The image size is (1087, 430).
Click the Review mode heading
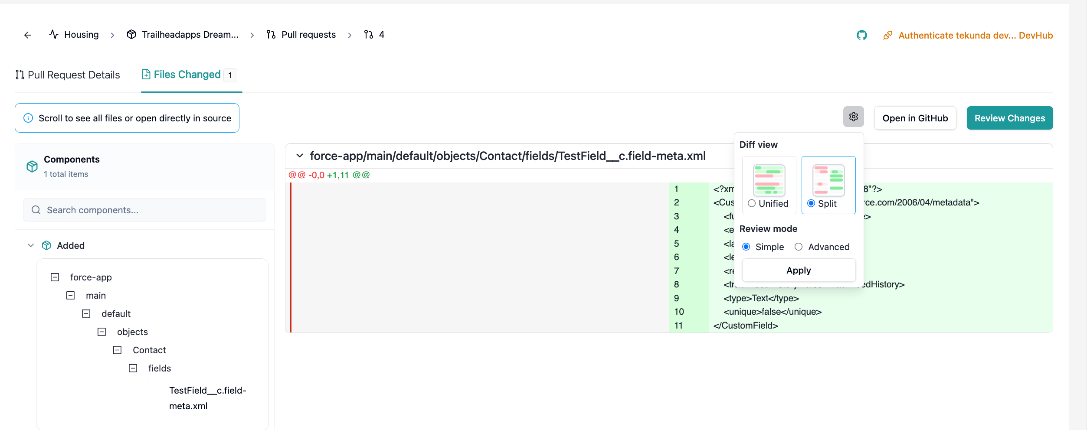768,229
